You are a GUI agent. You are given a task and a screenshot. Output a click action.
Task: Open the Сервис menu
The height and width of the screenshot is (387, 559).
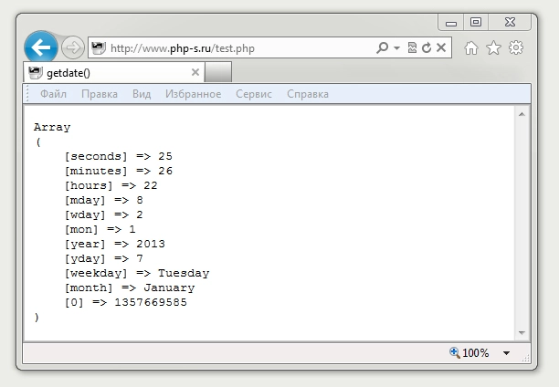coord(254,94)
